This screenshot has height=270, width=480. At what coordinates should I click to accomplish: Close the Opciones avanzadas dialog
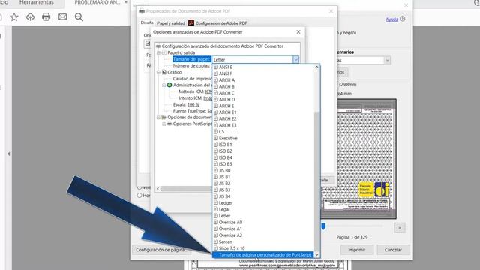tap(298, 31)
